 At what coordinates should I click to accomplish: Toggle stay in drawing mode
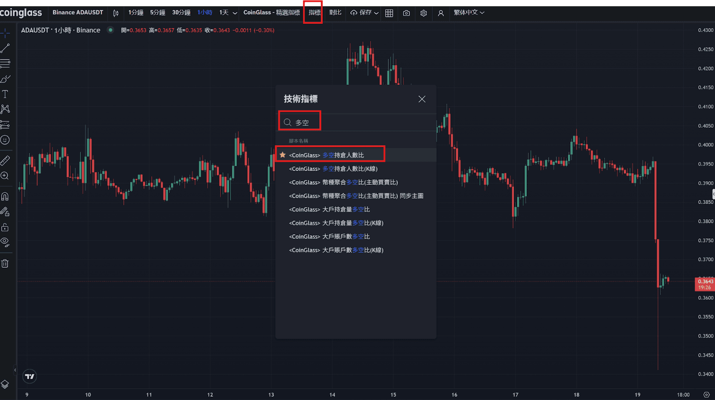pos(5,211)
